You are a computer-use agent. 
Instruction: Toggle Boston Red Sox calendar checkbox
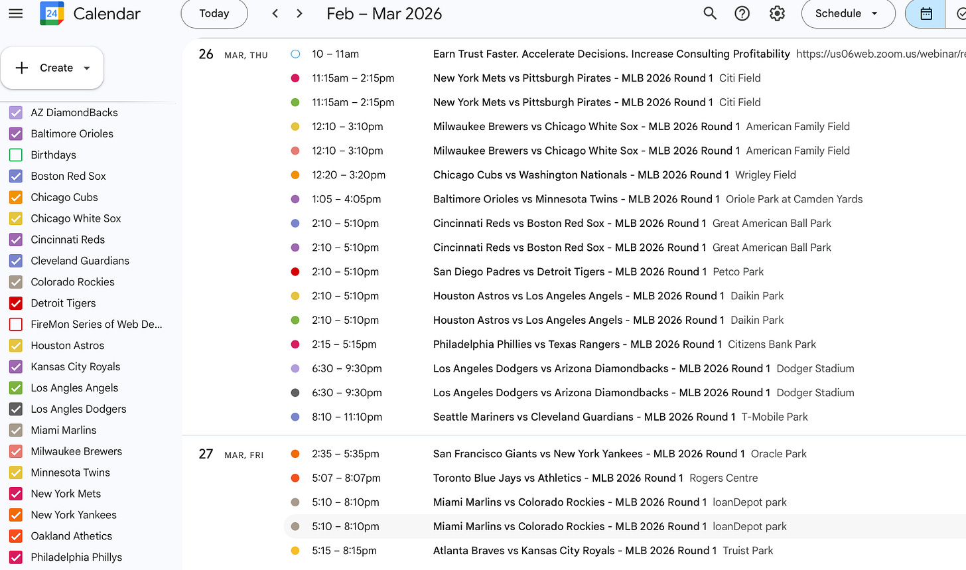(x=16, y=176)
